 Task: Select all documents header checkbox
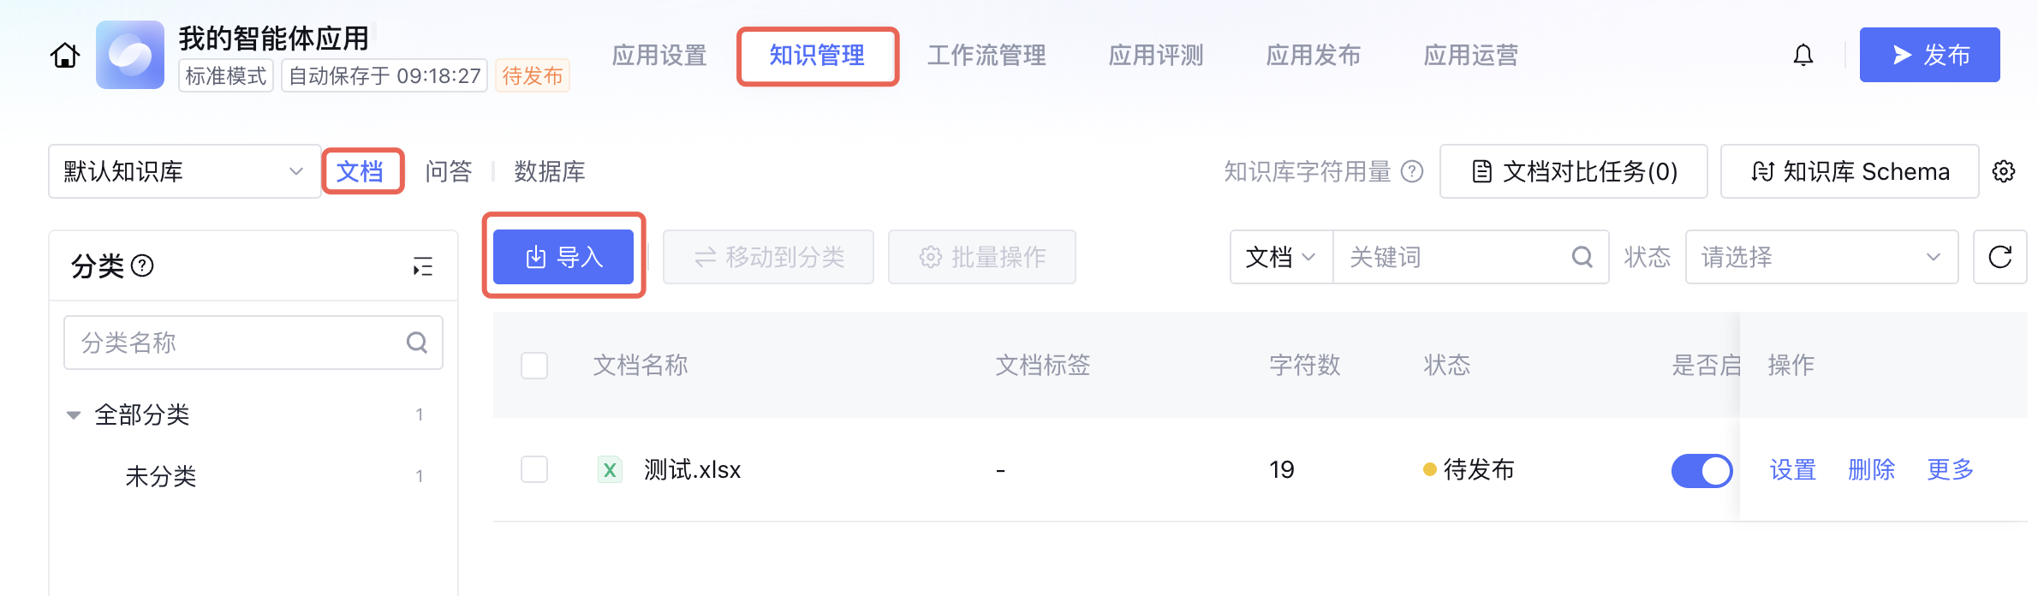(534, 366)
